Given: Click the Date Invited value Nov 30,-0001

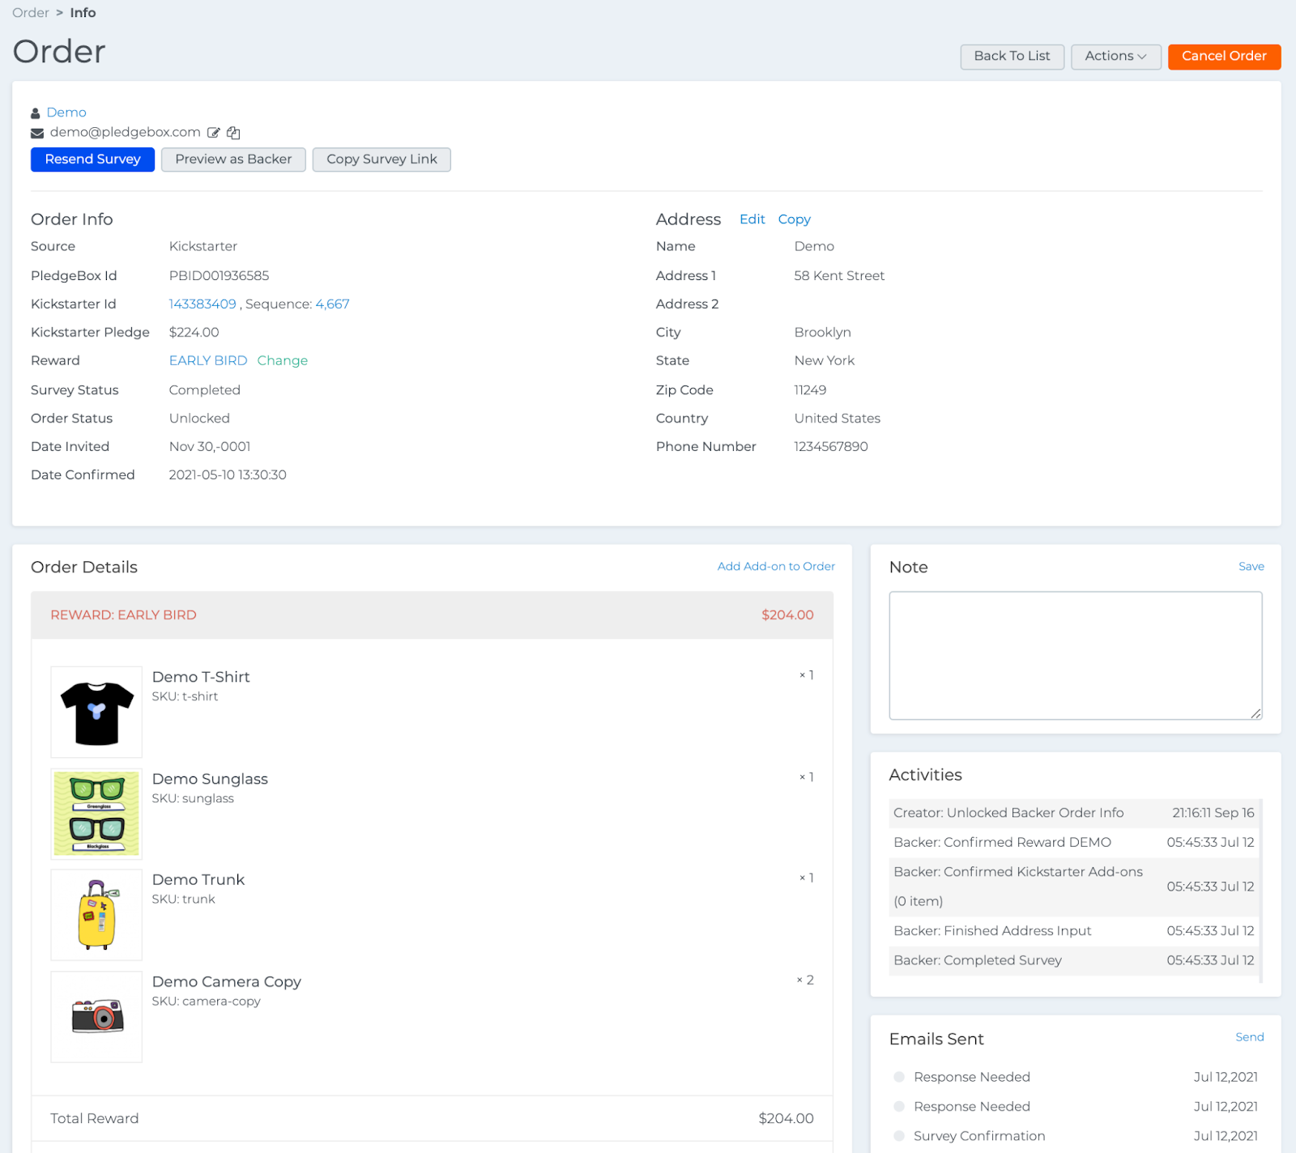Looking at the screenshot, I should [210, 447].
